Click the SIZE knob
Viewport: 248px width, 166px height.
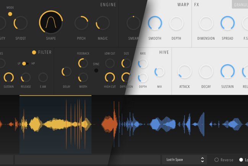point(126,63)
